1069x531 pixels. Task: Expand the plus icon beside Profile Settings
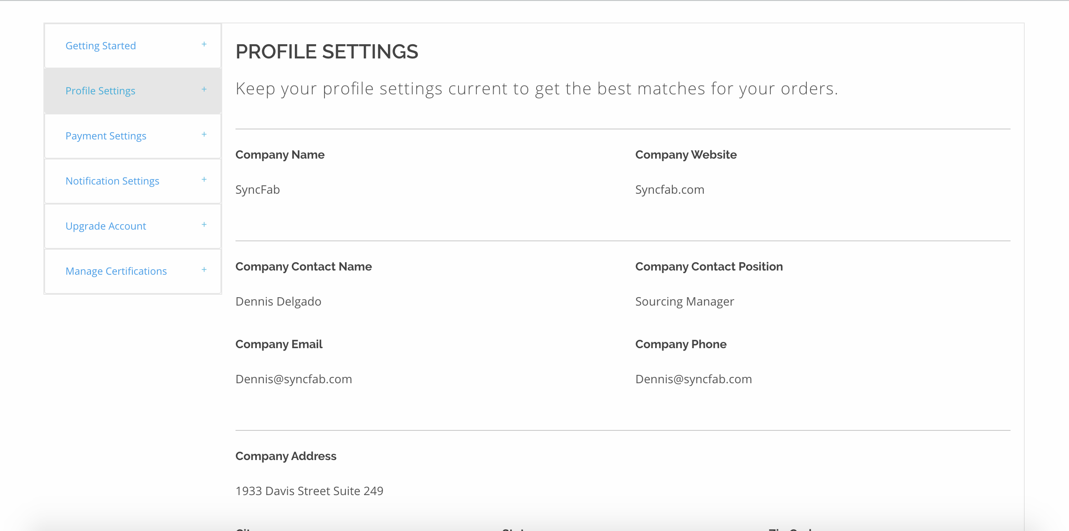(x=204, y=89)
